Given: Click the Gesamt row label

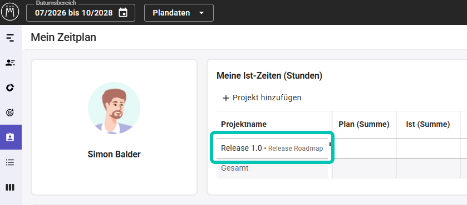Looking at the screenshot, I should pos(235,168).
